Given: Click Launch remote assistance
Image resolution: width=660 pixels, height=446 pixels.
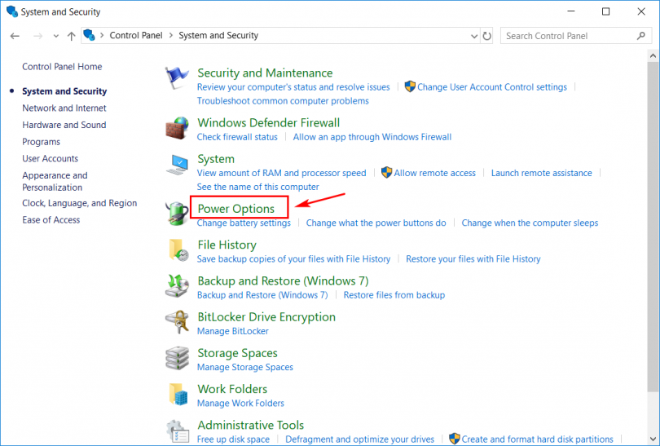Looking at the screenshot, I should pos(541,173).
